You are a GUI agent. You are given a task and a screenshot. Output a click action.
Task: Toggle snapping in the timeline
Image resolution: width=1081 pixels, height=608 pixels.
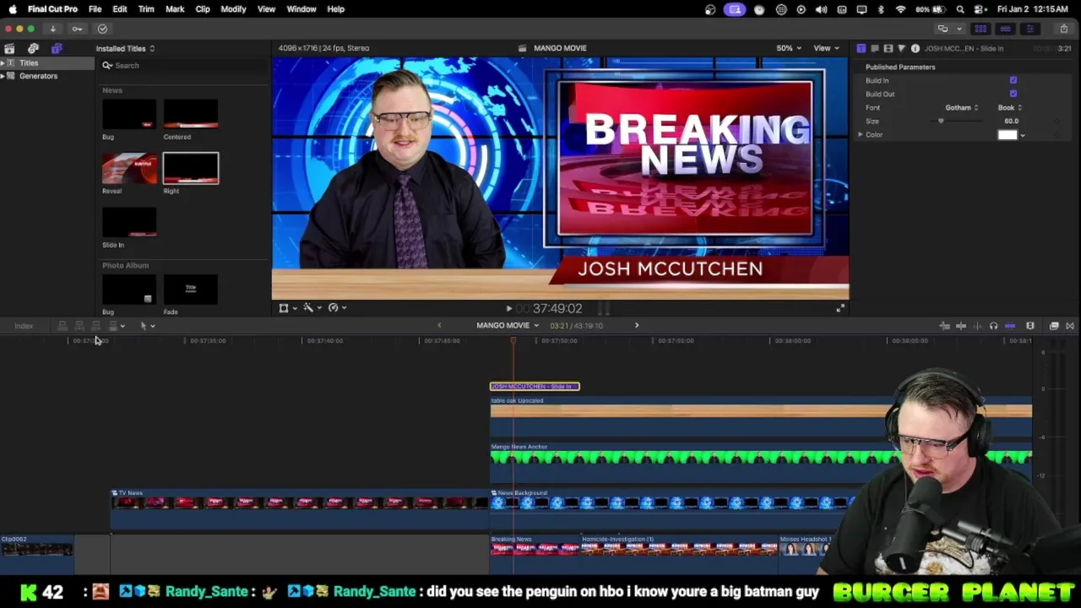tap(1010, 326)
